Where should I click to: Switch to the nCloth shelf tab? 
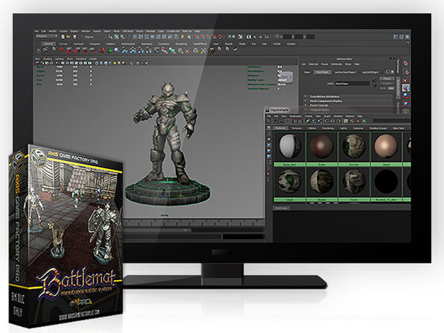click(x=276, y=44)
